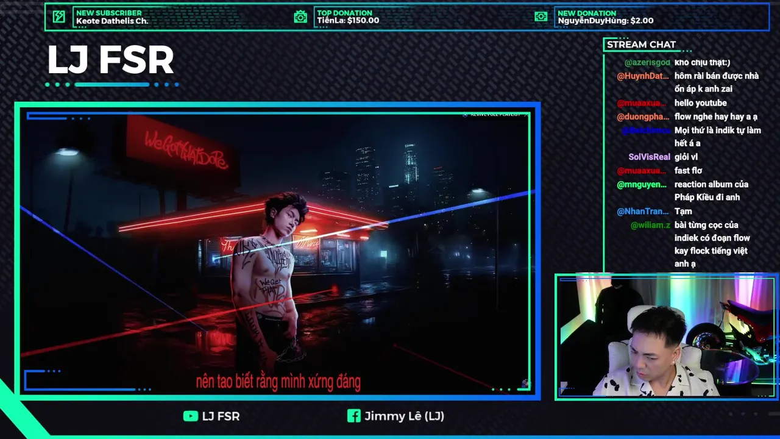Click the STREAM CHAT header
The image size is (780, 439).
pos(641,45)
